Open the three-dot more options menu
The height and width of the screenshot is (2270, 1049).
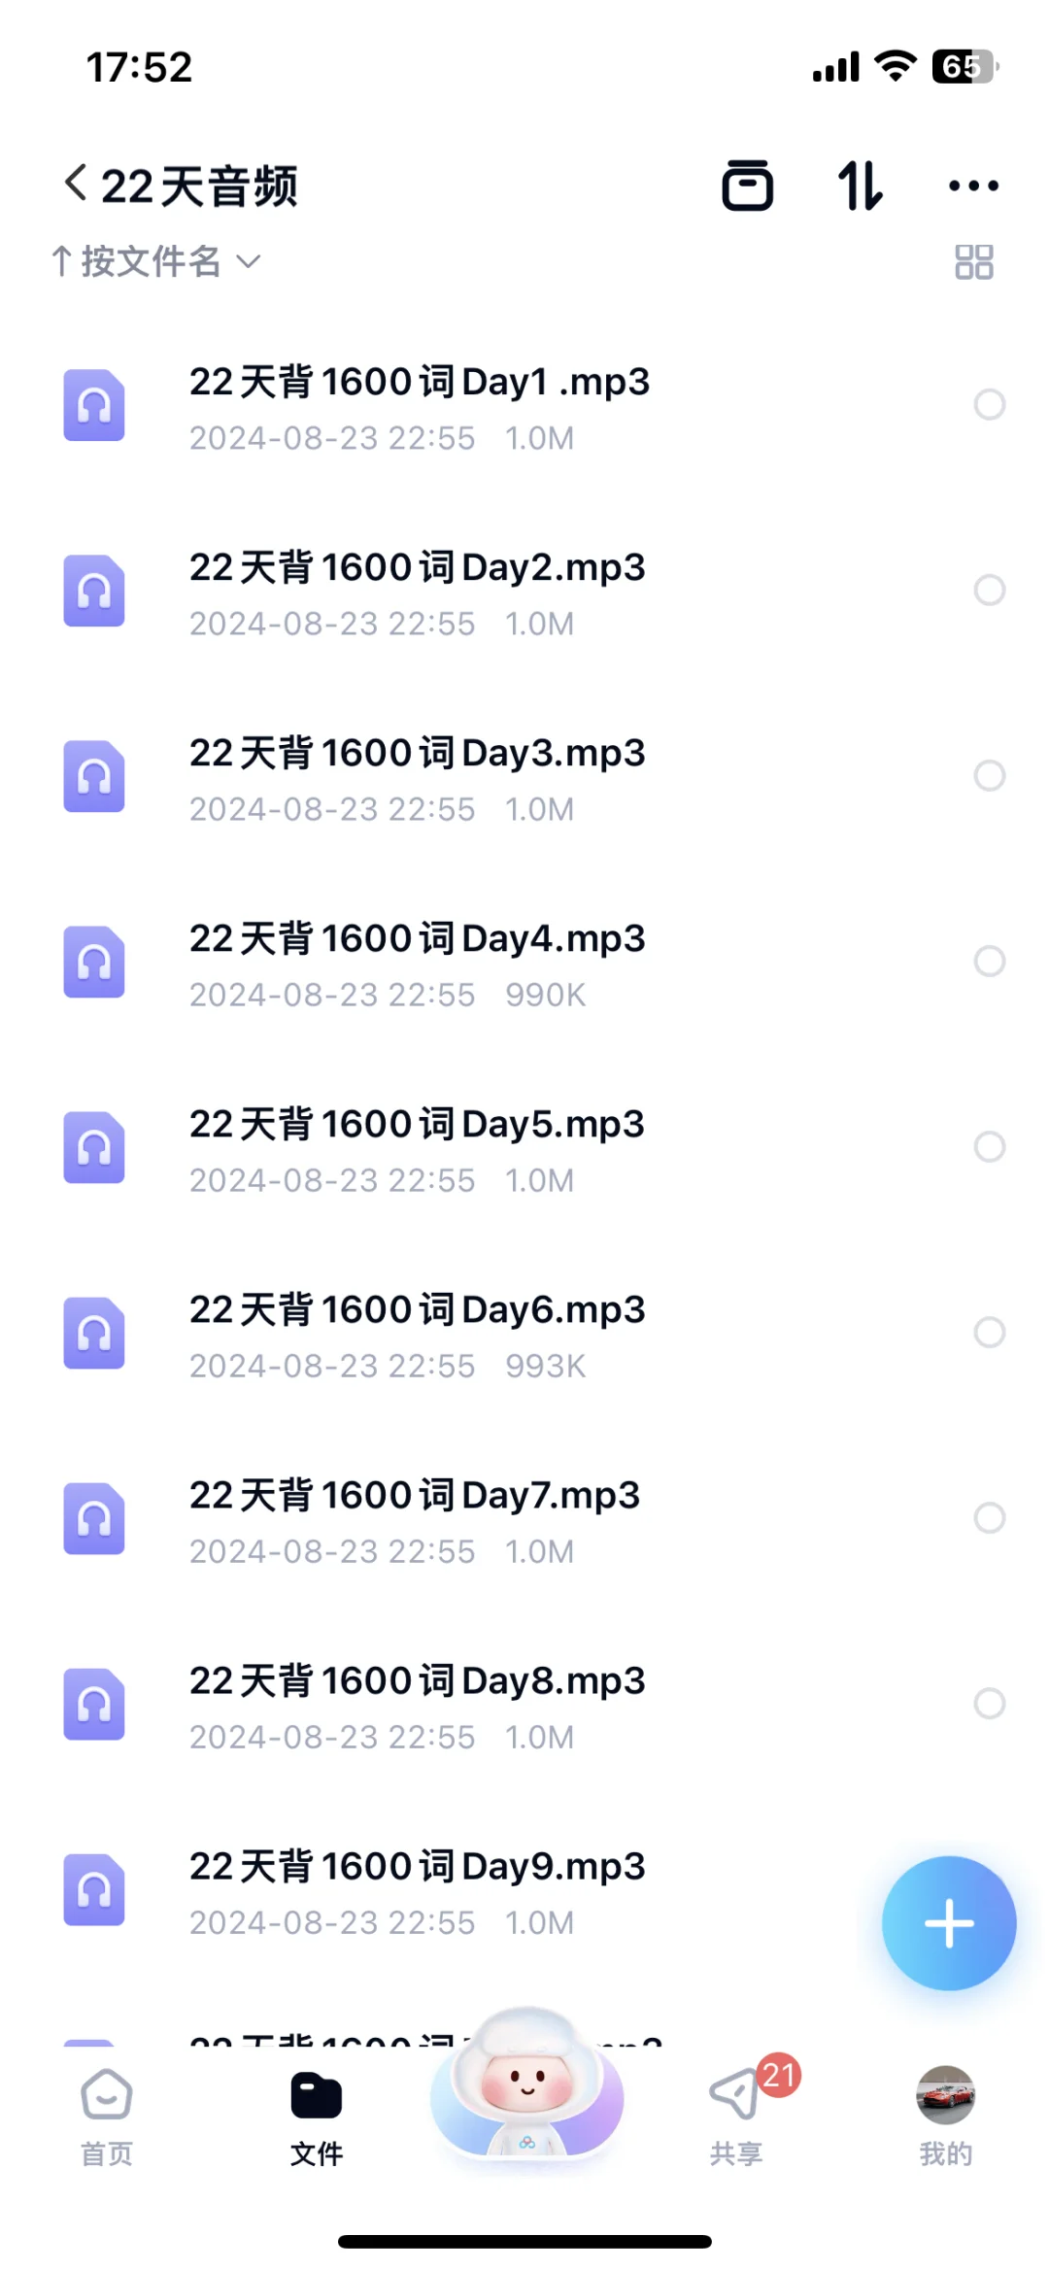(973, 186)
